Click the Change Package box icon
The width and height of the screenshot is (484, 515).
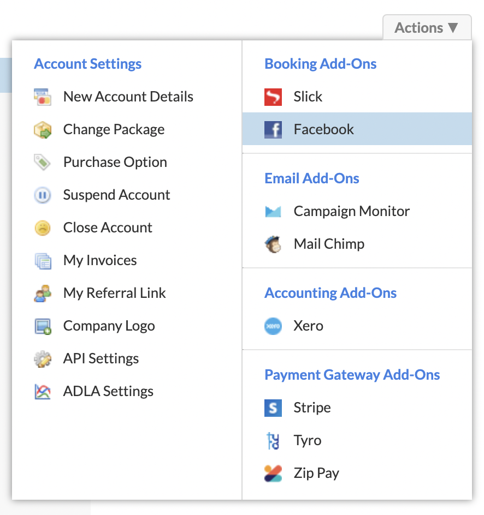click(x=43, y=130)
